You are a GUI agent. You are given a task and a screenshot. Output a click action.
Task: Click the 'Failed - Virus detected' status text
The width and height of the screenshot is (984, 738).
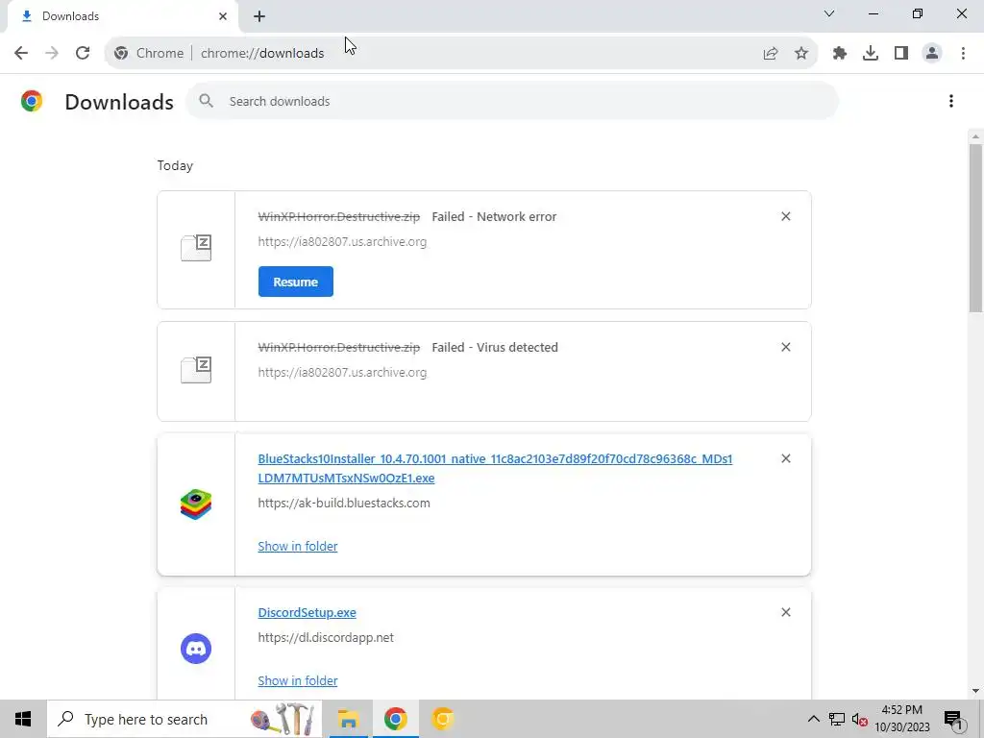(495, 347)
